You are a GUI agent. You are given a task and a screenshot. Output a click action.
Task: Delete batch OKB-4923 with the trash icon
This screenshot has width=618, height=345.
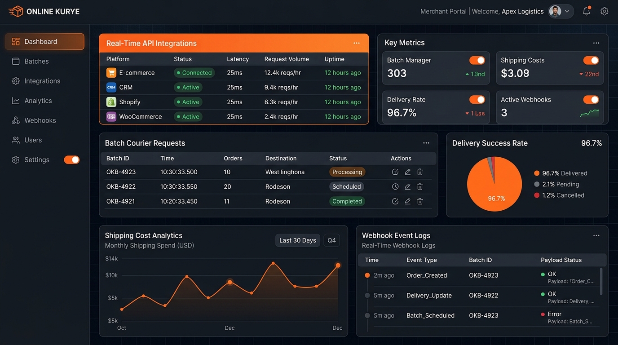point(420,172)
